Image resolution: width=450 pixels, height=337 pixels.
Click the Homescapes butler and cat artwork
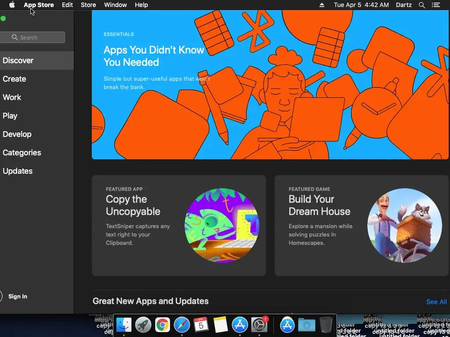(405, 226)
